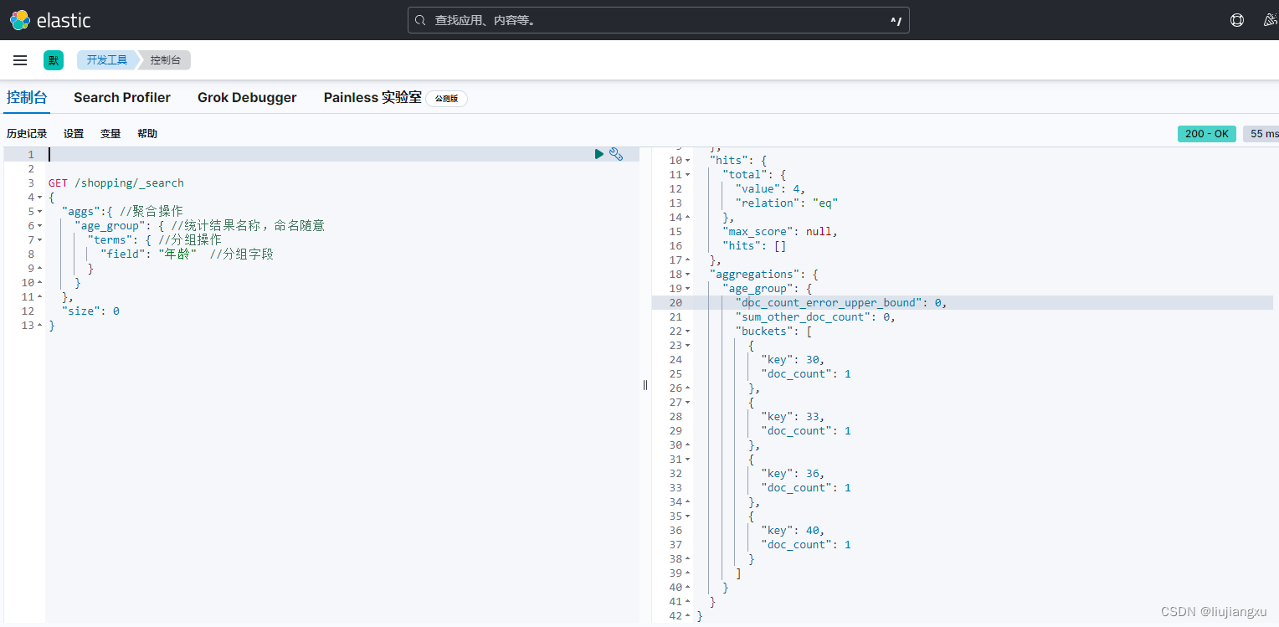Click the "key": 40 line
The height and width of the screenshot is (627, 1279).
[794, 531]
